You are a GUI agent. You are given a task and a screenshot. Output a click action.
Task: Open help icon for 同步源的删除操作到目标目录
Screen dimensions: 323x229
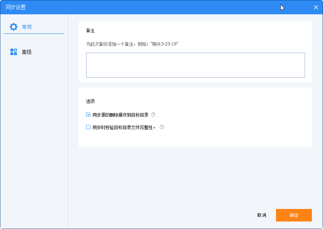153,115
